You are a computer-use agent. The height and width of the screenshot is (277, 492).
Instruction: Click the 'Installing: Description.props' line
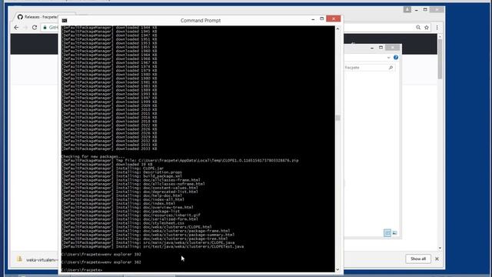click(122, 172)
